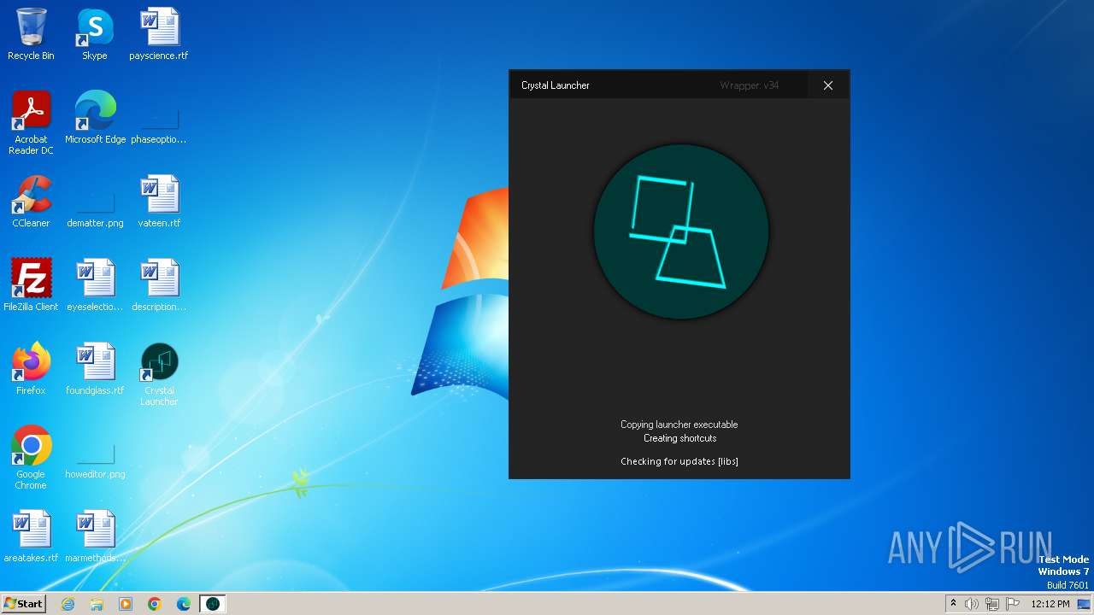Click the 'Checking for updates [libs]' status
Screen dimensions: 1094x615
click(x=679, y=461)
